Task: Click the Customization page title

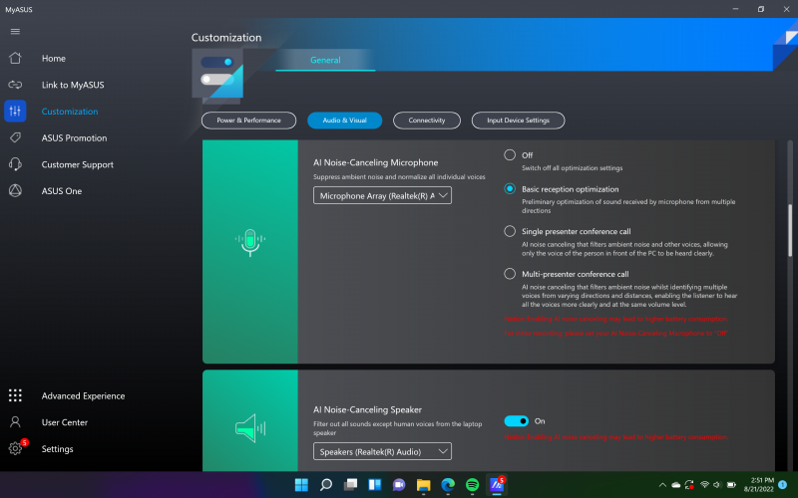Action: 226,38
